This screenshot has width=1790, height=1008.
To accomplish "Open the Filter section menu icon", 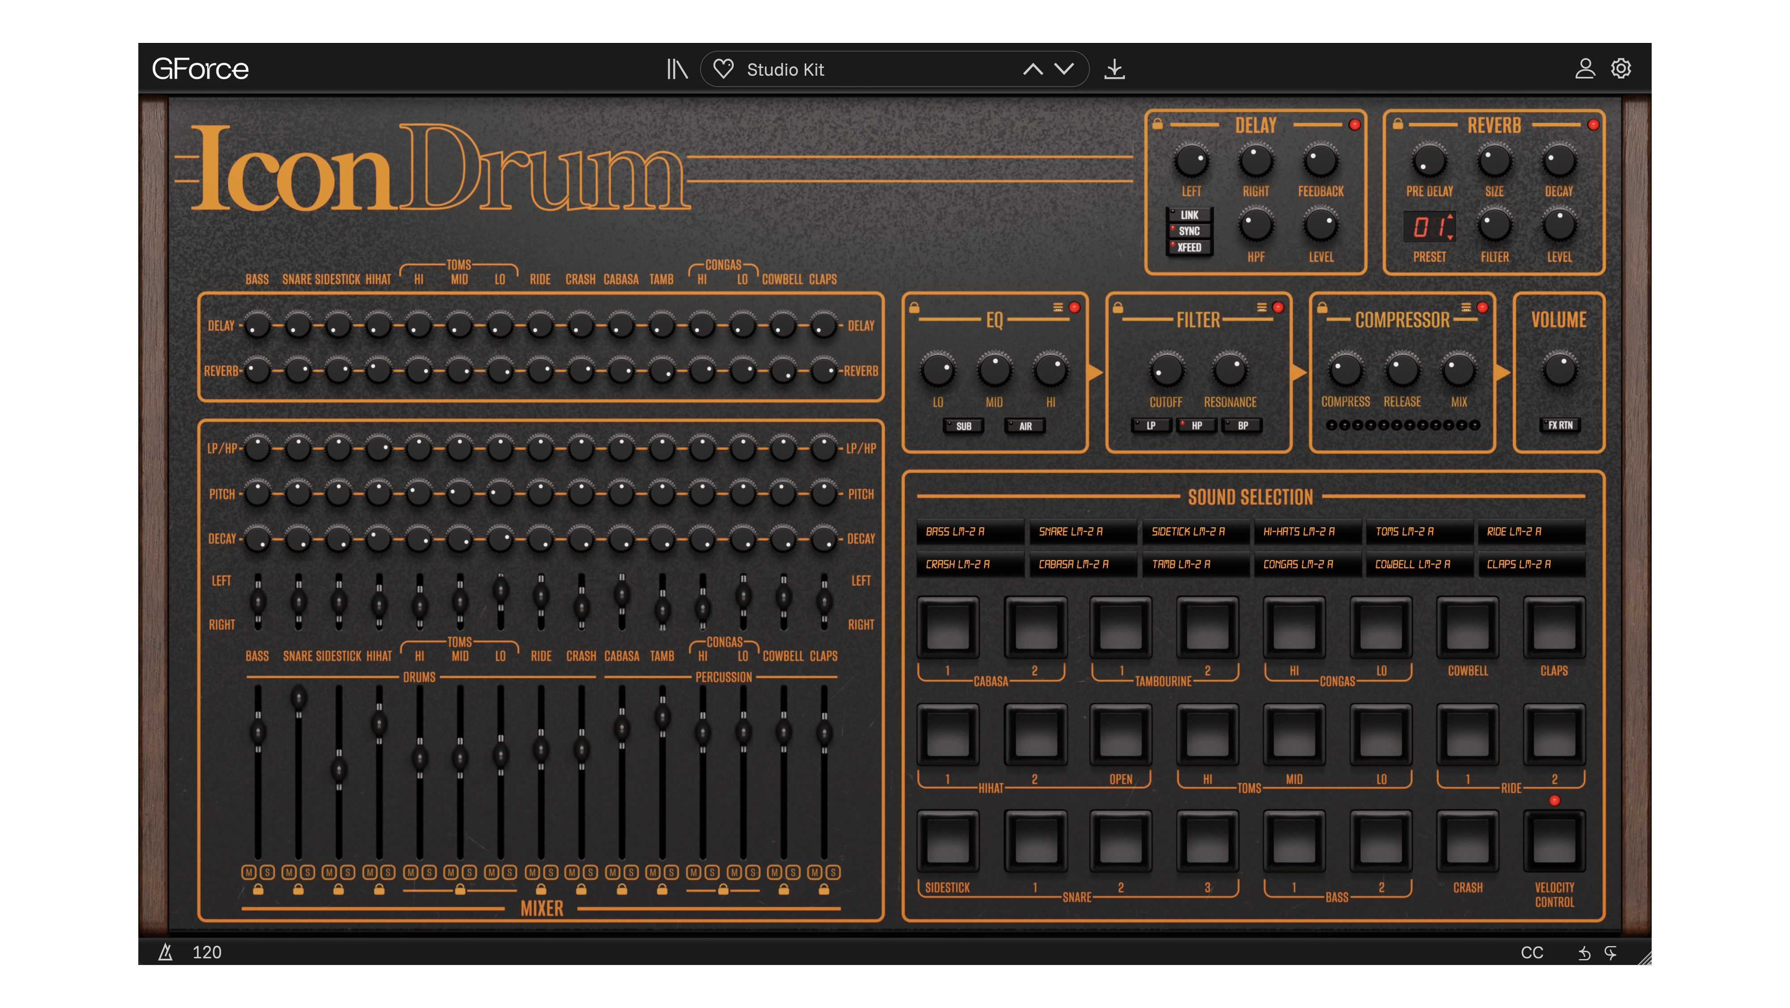I will point(1262,307).
